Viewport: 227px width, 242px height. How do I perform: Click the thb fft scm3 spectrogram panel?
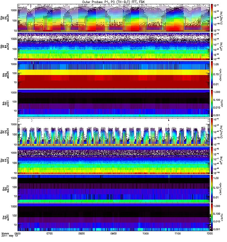(113, 46)
